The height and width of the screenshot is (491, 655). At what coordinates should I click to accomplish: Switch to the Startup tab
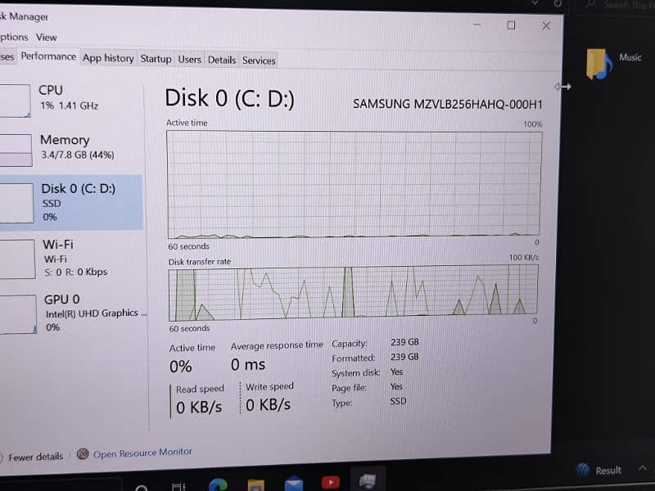point(156,59)
